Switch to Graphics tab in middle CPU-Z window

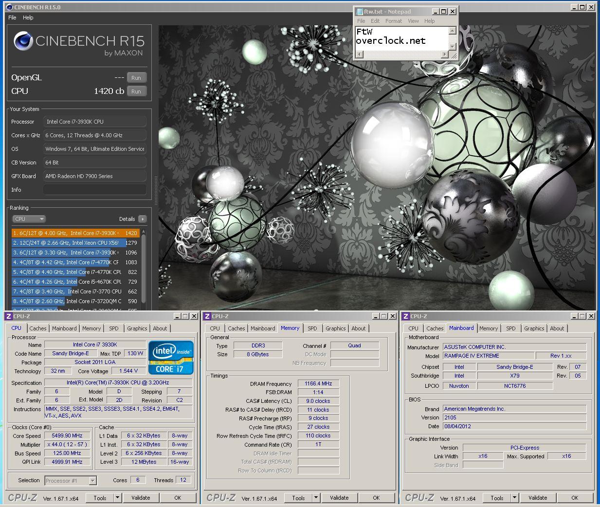pos(336,328)
